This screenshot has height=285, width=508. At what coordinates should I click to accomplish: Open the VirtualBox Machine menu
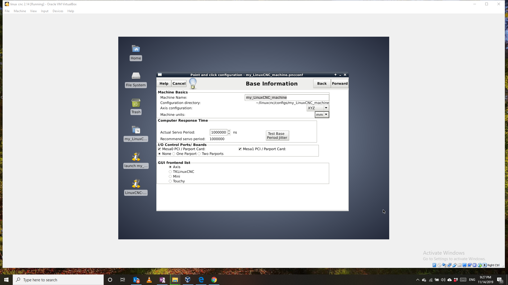tap(20, 11)
